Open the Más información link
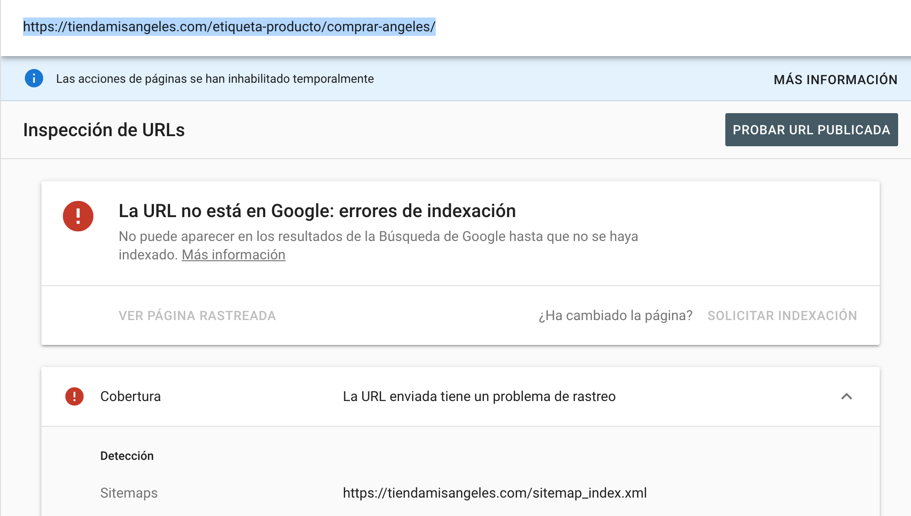The height and width of the screenshot is (516, 911). [233, 255]
